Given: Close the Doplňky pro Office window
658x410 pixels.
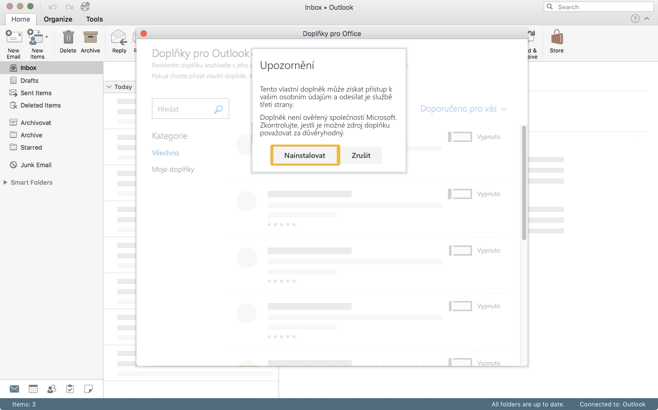Looking at the screenshot, I should tap(144, 33).
